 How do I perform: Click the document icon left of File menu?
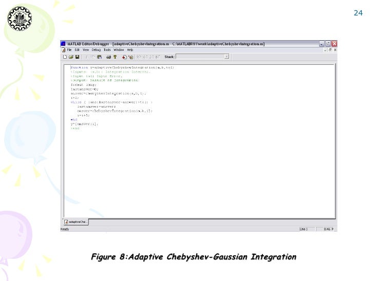(64, 50)
